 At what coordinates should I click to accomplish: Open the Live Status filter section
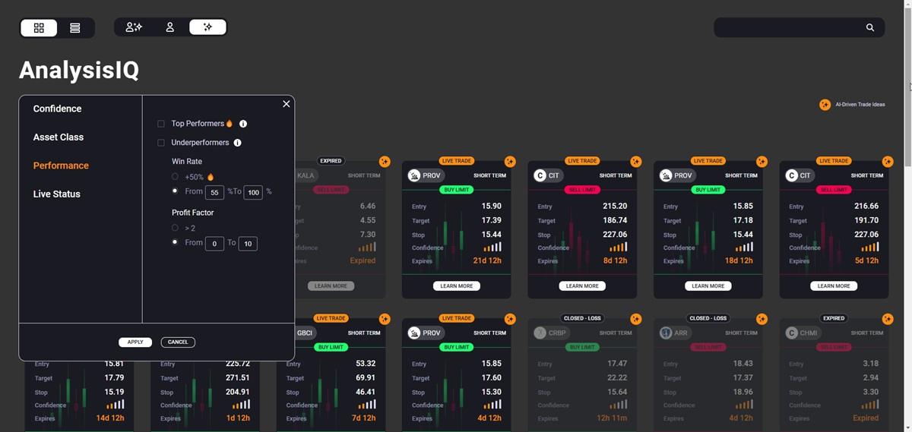point(57,194)
